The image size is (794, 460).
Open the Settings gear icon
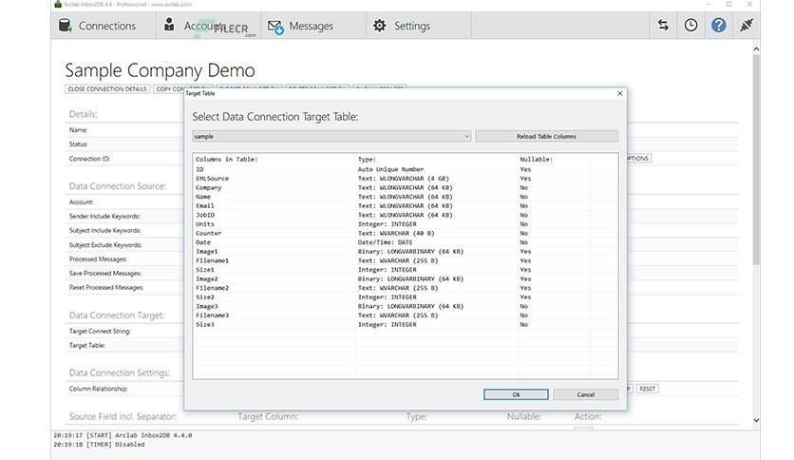379,26
